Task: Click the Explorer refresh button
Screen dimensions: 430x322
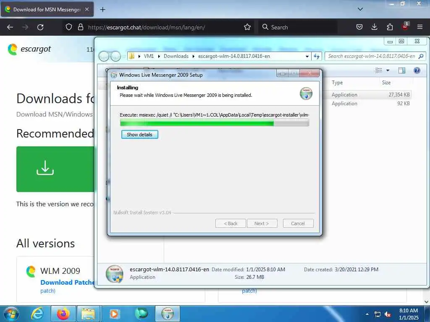Action: tap(317, 57)
